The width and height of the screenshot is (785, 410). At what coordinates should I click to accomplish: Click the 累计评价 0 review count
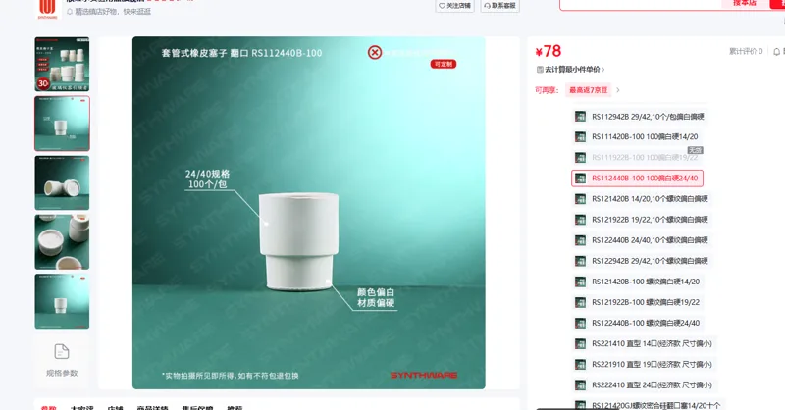coord(746,51)
